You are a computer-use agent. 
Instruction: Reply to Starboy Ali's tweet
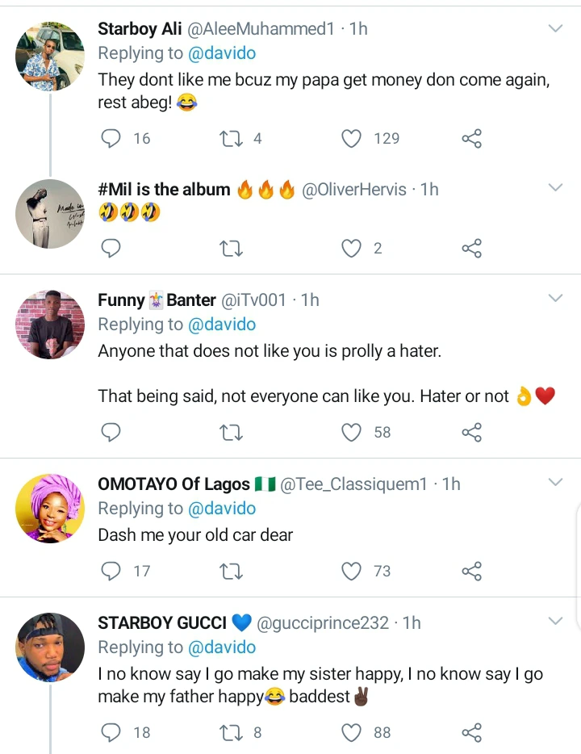pyautogui.click(x=111, y=139)
